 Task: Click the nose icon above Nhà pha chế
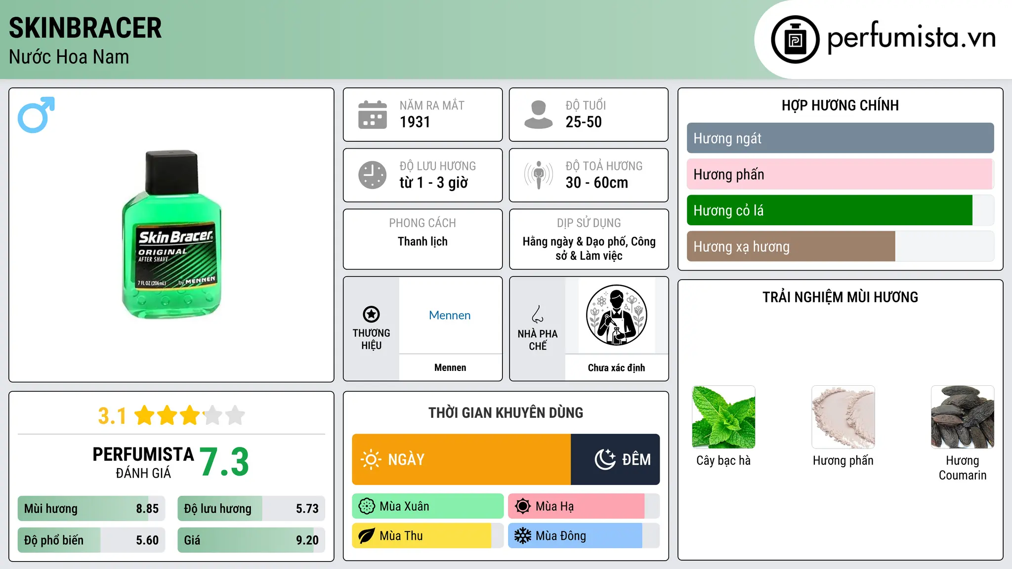pos(538,314)
